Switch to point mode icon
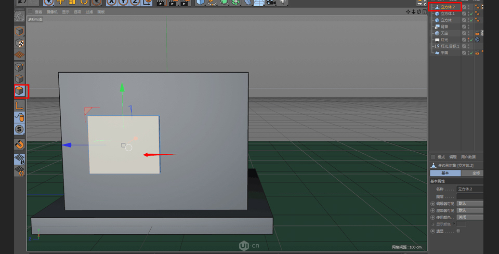 click(19, 67)
